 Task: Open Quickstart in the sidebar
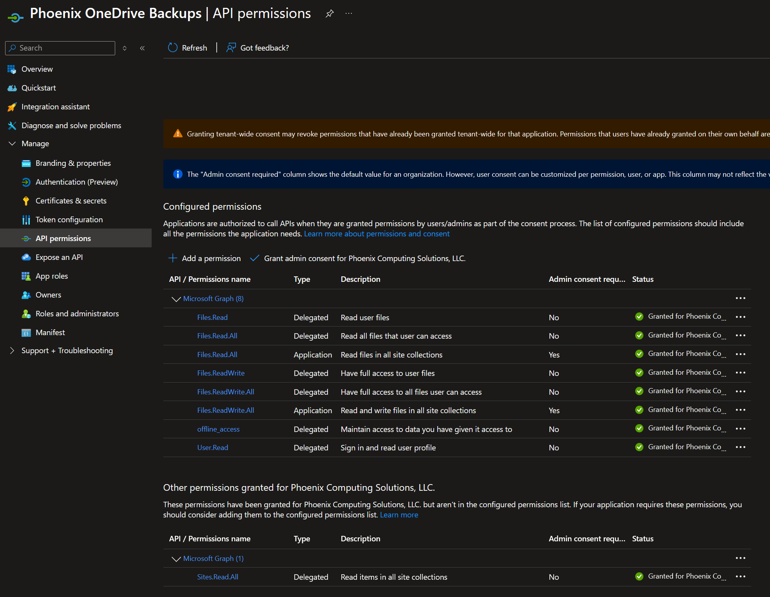click(x=38, y=88)
